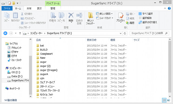Collapse the ribbon with the chevron
The image size is (173, 104).
[x=165, y=8]
